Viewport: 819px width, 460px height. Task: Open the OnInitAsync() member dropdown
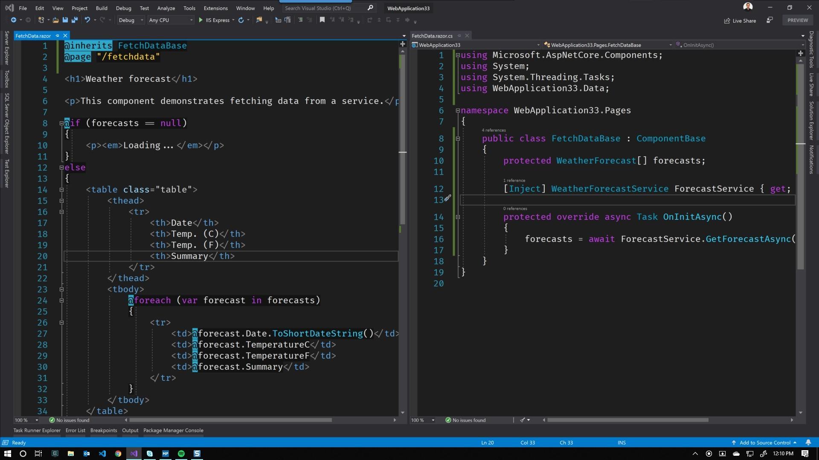pos(740,45)
